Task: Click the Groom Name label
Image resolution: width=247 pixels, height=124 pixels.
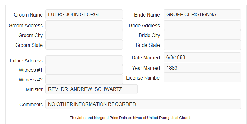Action: click(28, 15)
